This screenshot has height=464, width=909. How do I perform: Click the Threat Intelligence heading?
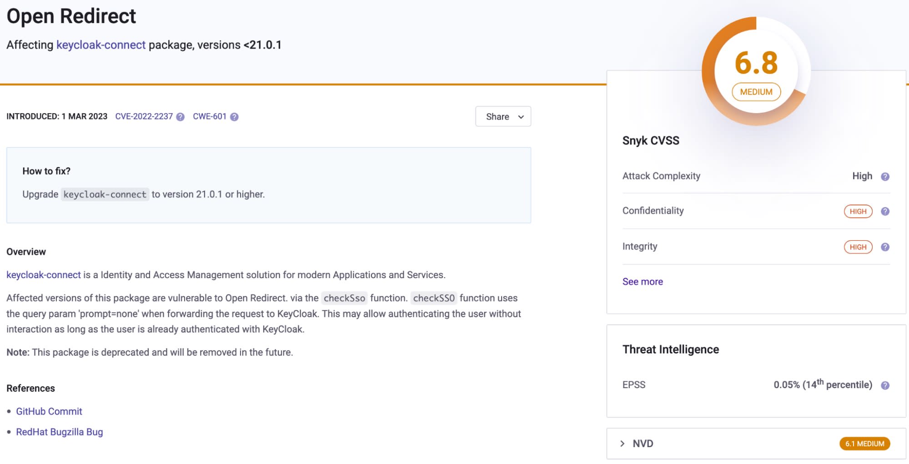pyautogui.click(x=671, y=349)
